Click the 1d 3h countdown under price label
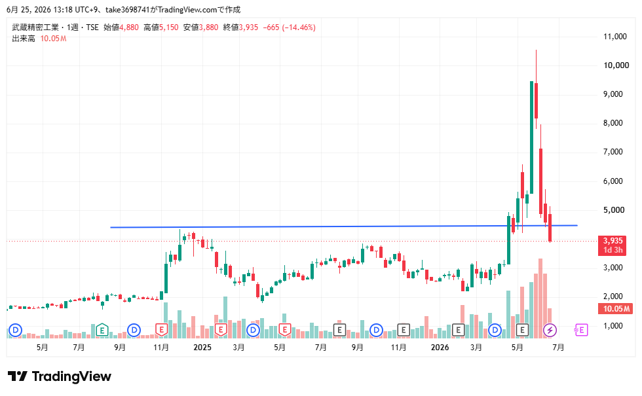Image resolution: width=642 pixels, height=396 pixels. pos(613,250)
